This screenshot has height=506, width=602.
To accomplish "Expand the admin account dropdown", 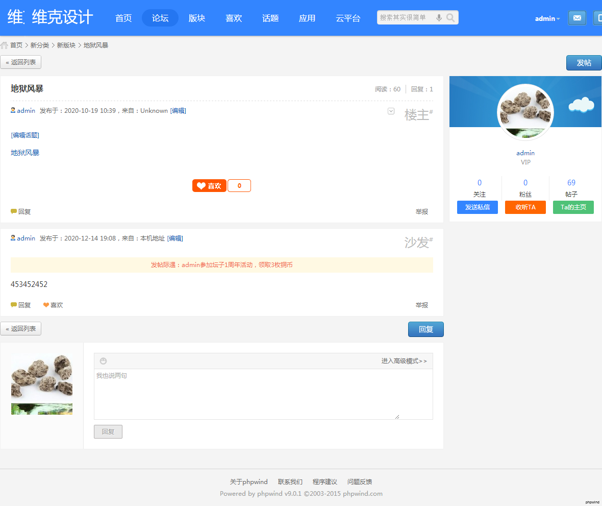I will (x=547, y=18).
